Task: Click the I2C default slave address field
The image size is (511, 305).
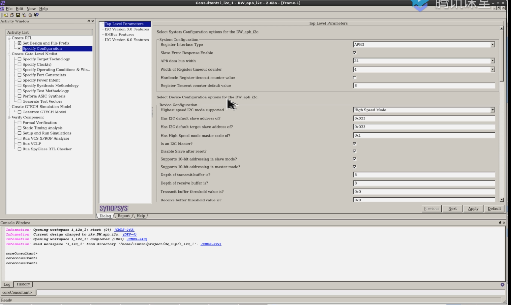Action: [x=424, y=118]
